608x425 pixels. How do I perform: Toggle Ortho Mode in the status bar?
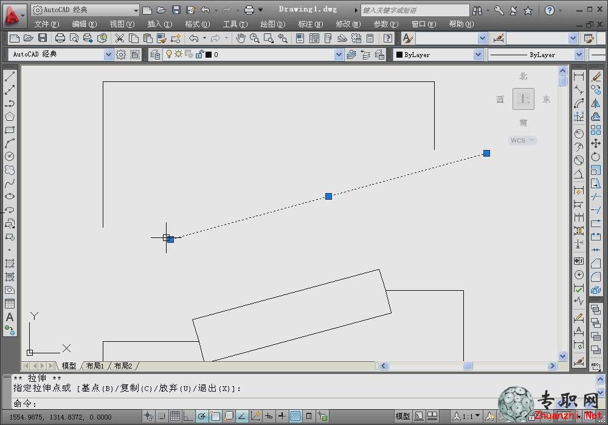point(188,416)
